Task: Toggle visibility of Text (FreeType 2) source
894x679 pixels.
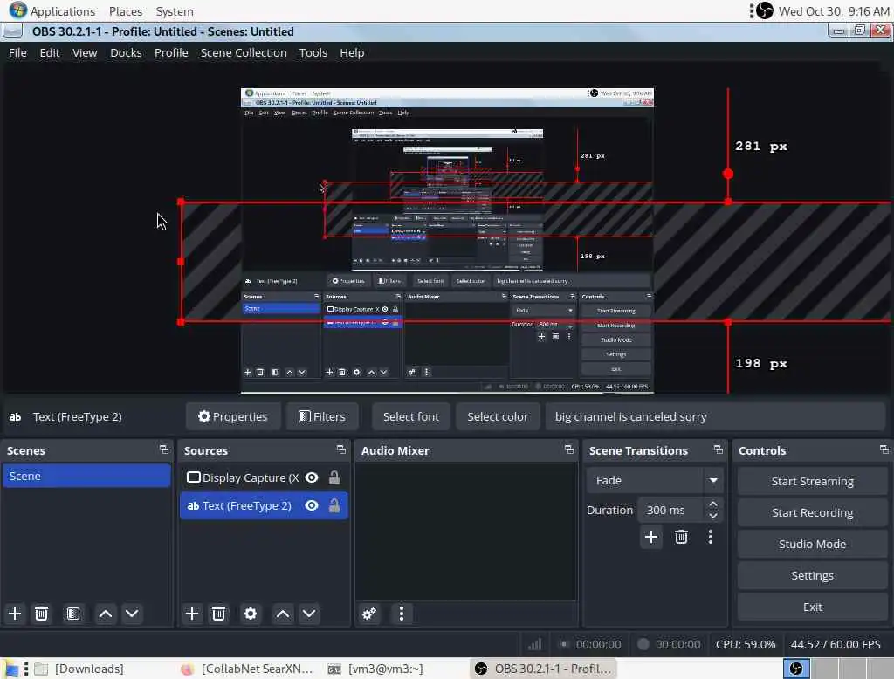Action: tap(312, 505)
